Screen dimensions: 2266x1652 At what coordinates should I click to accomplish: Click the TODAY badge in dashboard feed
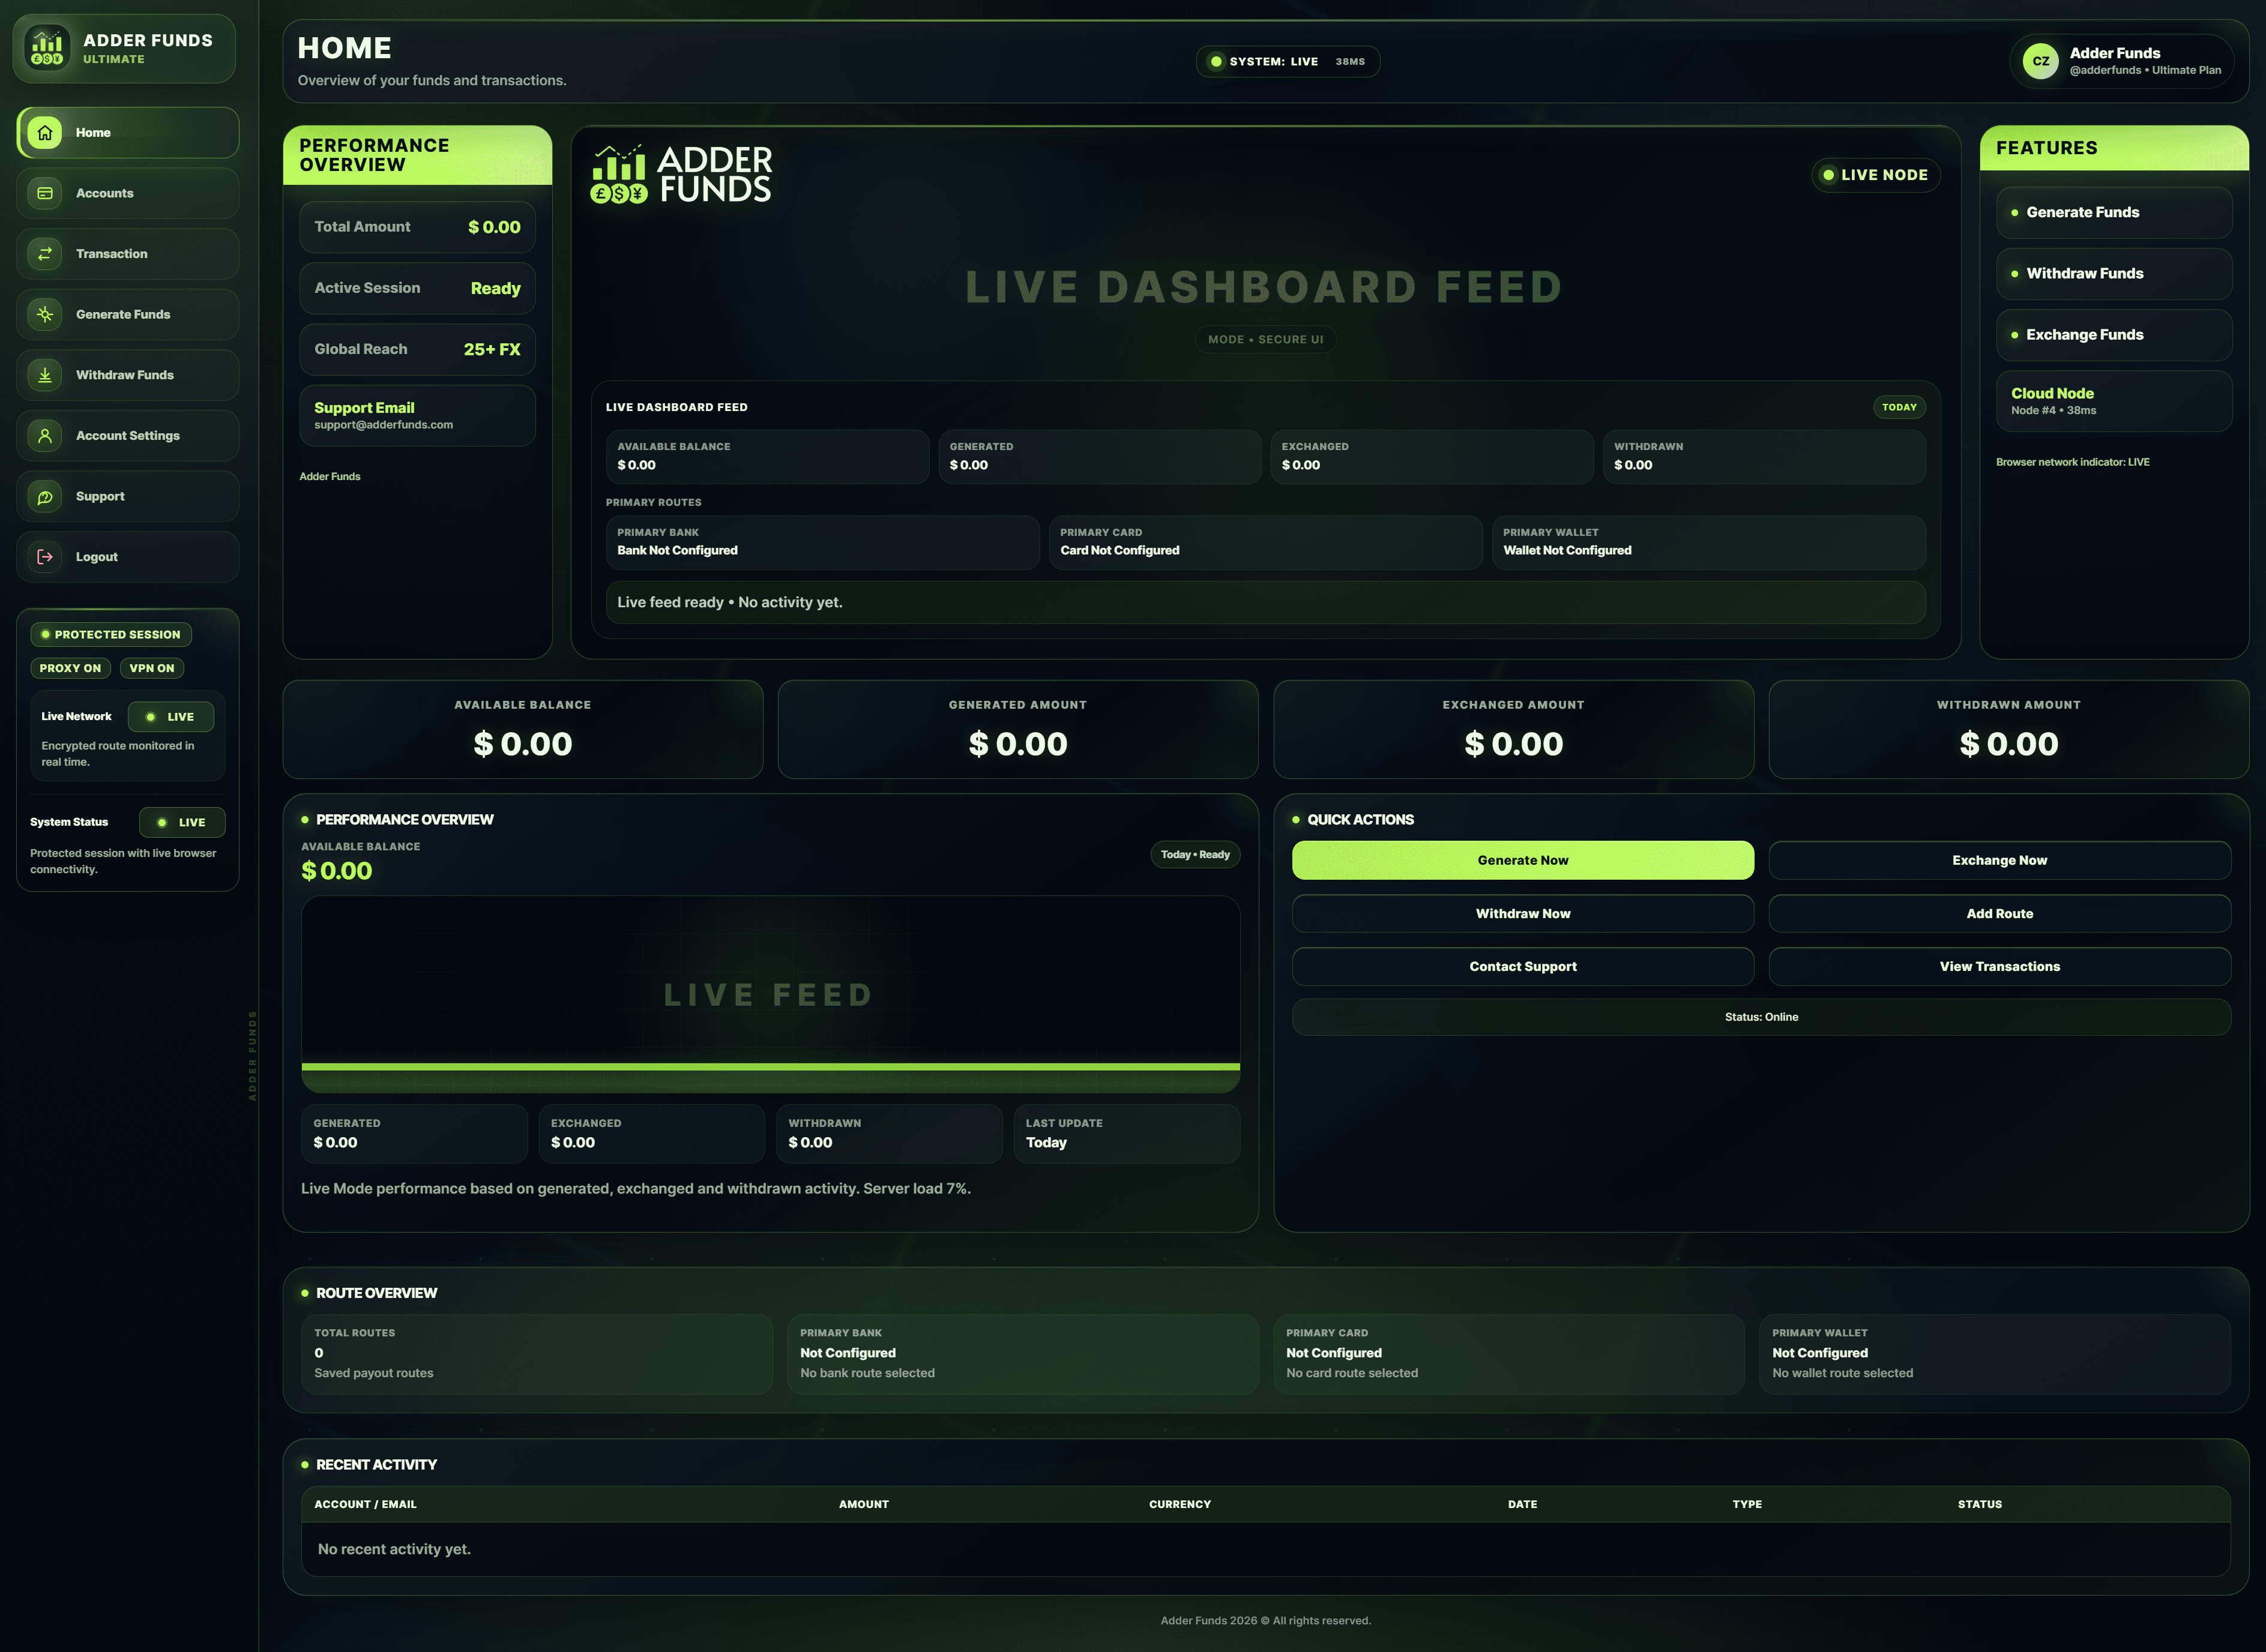[1899, 407]
